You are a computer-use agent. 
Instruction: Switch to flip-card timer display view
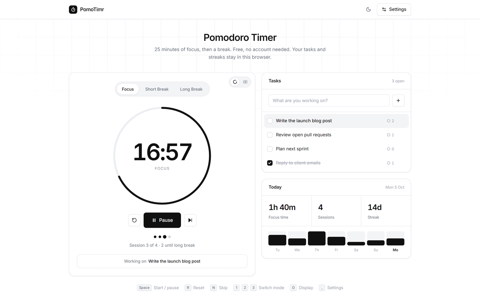pos(245,82)
